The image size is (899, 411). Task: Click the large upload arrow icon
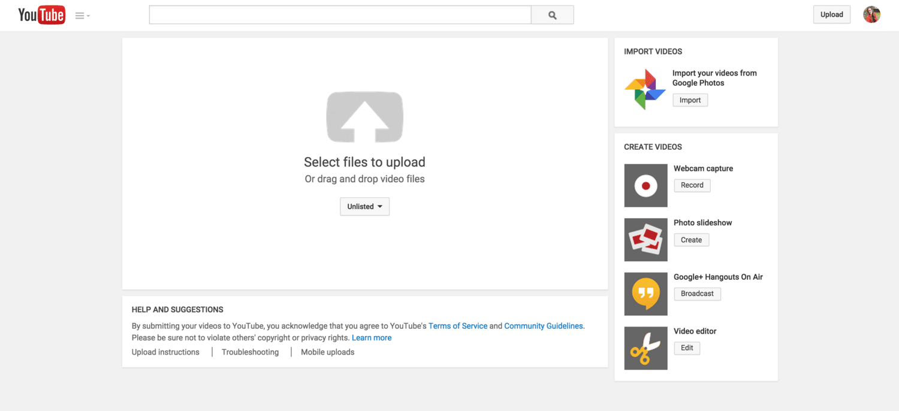[x=364, y=117]
